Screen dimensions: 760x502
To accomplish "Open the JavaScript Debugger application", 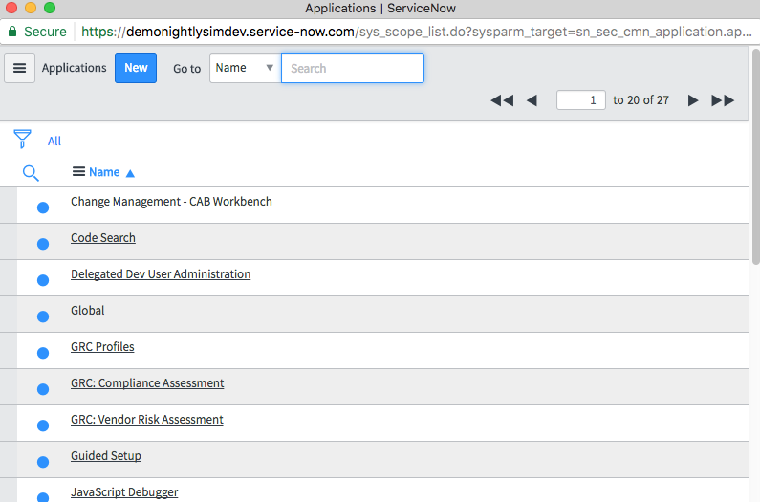I will [x=124, y=492].
